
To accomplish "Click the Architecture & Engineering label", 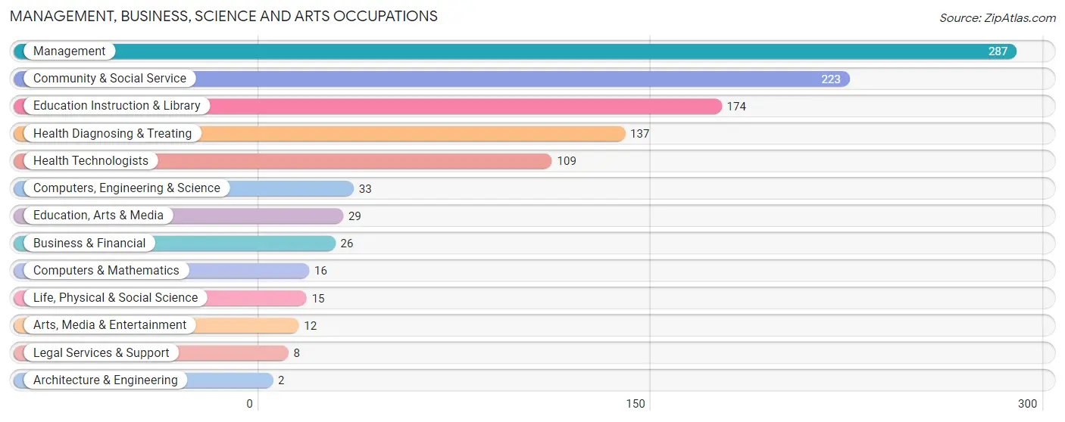I will pos(105,380).
